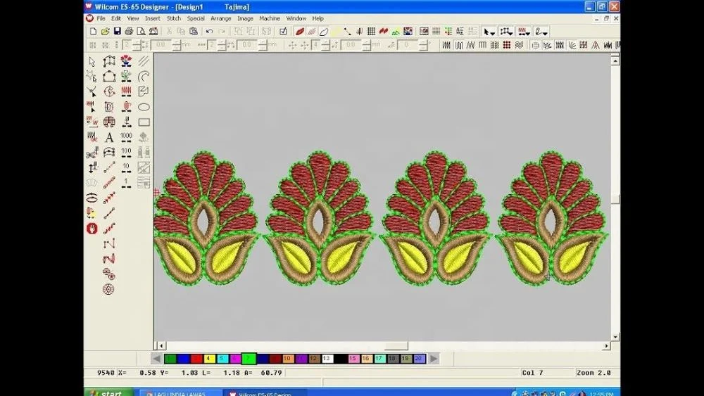Screen dimensions: 704x396
Task: Open the Window menu
Action: click(296, 18)
